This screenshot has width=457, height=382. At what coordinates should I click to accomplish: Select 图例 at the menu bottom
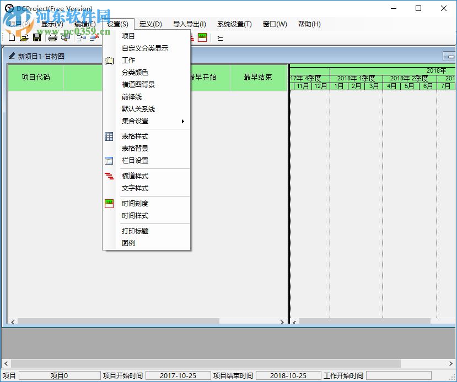coord(129,243)
